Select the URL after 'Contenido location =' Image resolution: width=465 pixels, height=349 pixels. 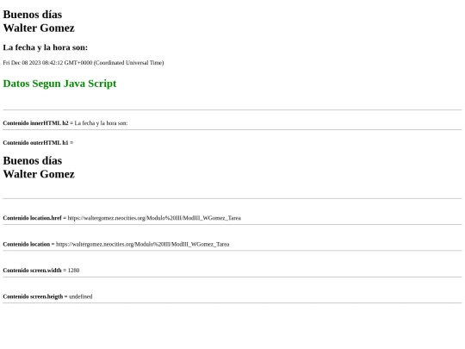point(142,244)
